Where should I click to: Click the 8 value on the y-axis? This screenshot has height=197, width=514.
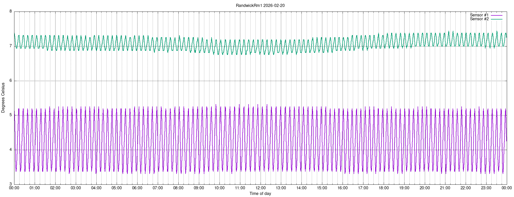pos(11,11)
